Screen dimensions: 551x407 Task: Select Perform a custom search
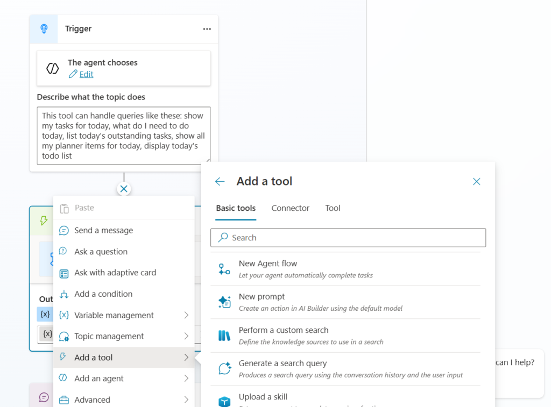point(345,335)
